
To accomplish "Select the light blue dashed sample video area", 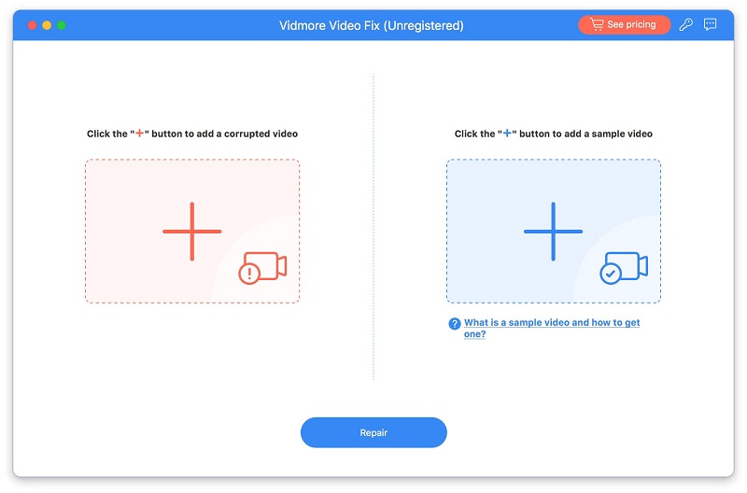I will 554,231.
